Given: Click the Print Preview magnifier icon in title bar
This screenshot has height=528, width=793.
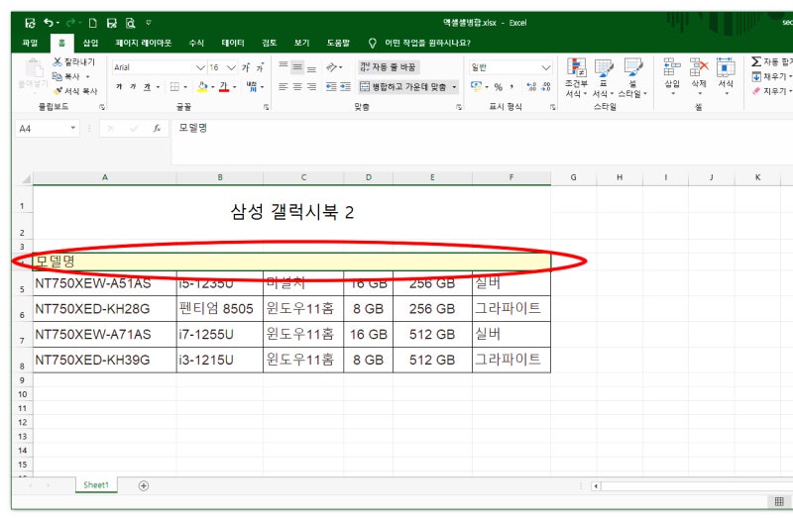Looking at the screenshot, I should point(131,23).
